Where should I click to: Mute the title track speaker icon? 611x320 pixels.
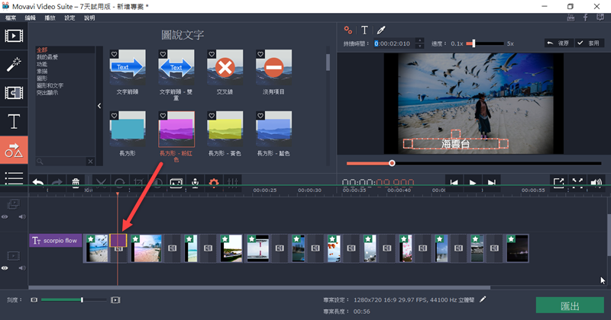click(21, 217)
